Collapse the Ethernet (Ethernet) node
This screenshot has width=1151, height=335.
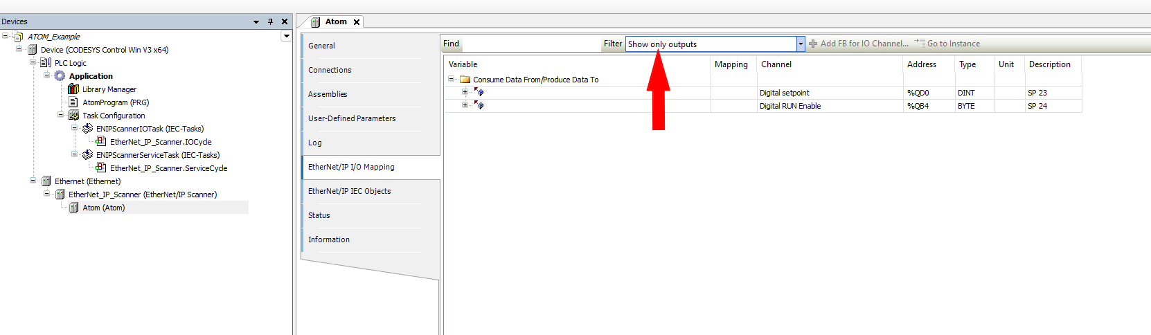pos(33,181)
